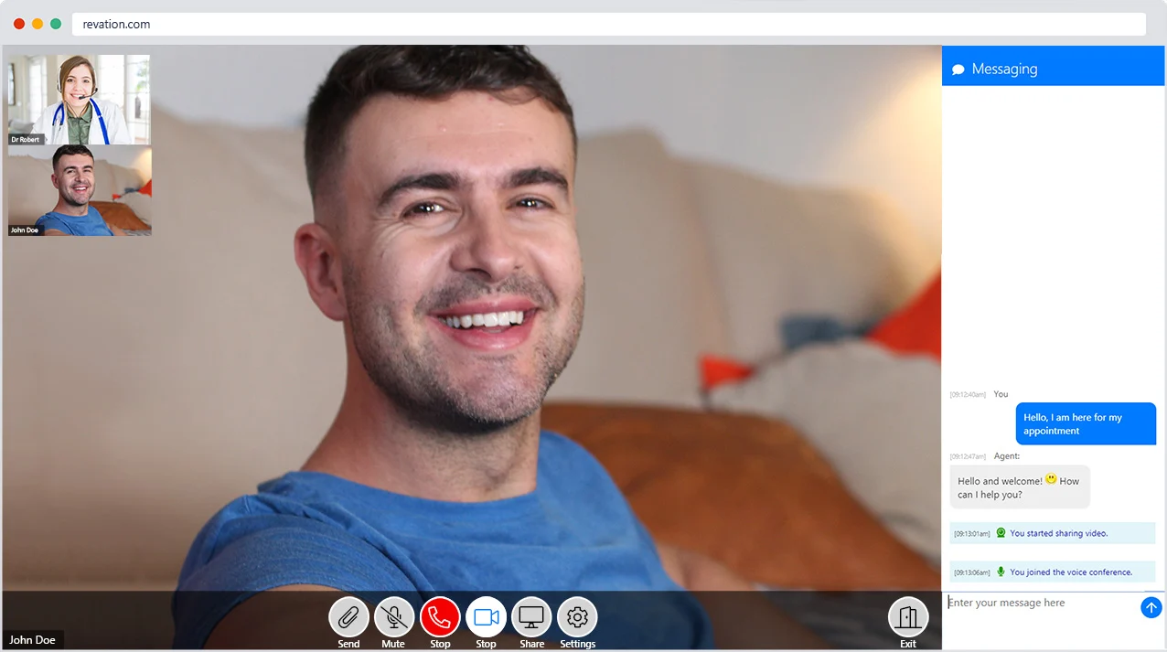End the call with red phone button
Screen dimensions: 1167x652
[440, 618]
